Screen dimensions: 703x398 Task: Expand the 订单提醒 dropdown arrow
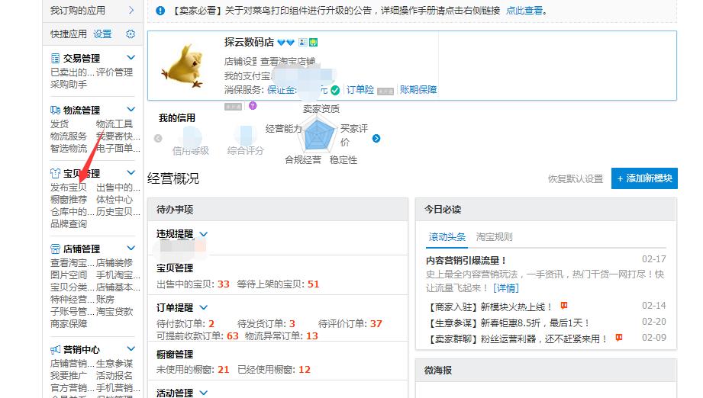(x=204, y=307)
